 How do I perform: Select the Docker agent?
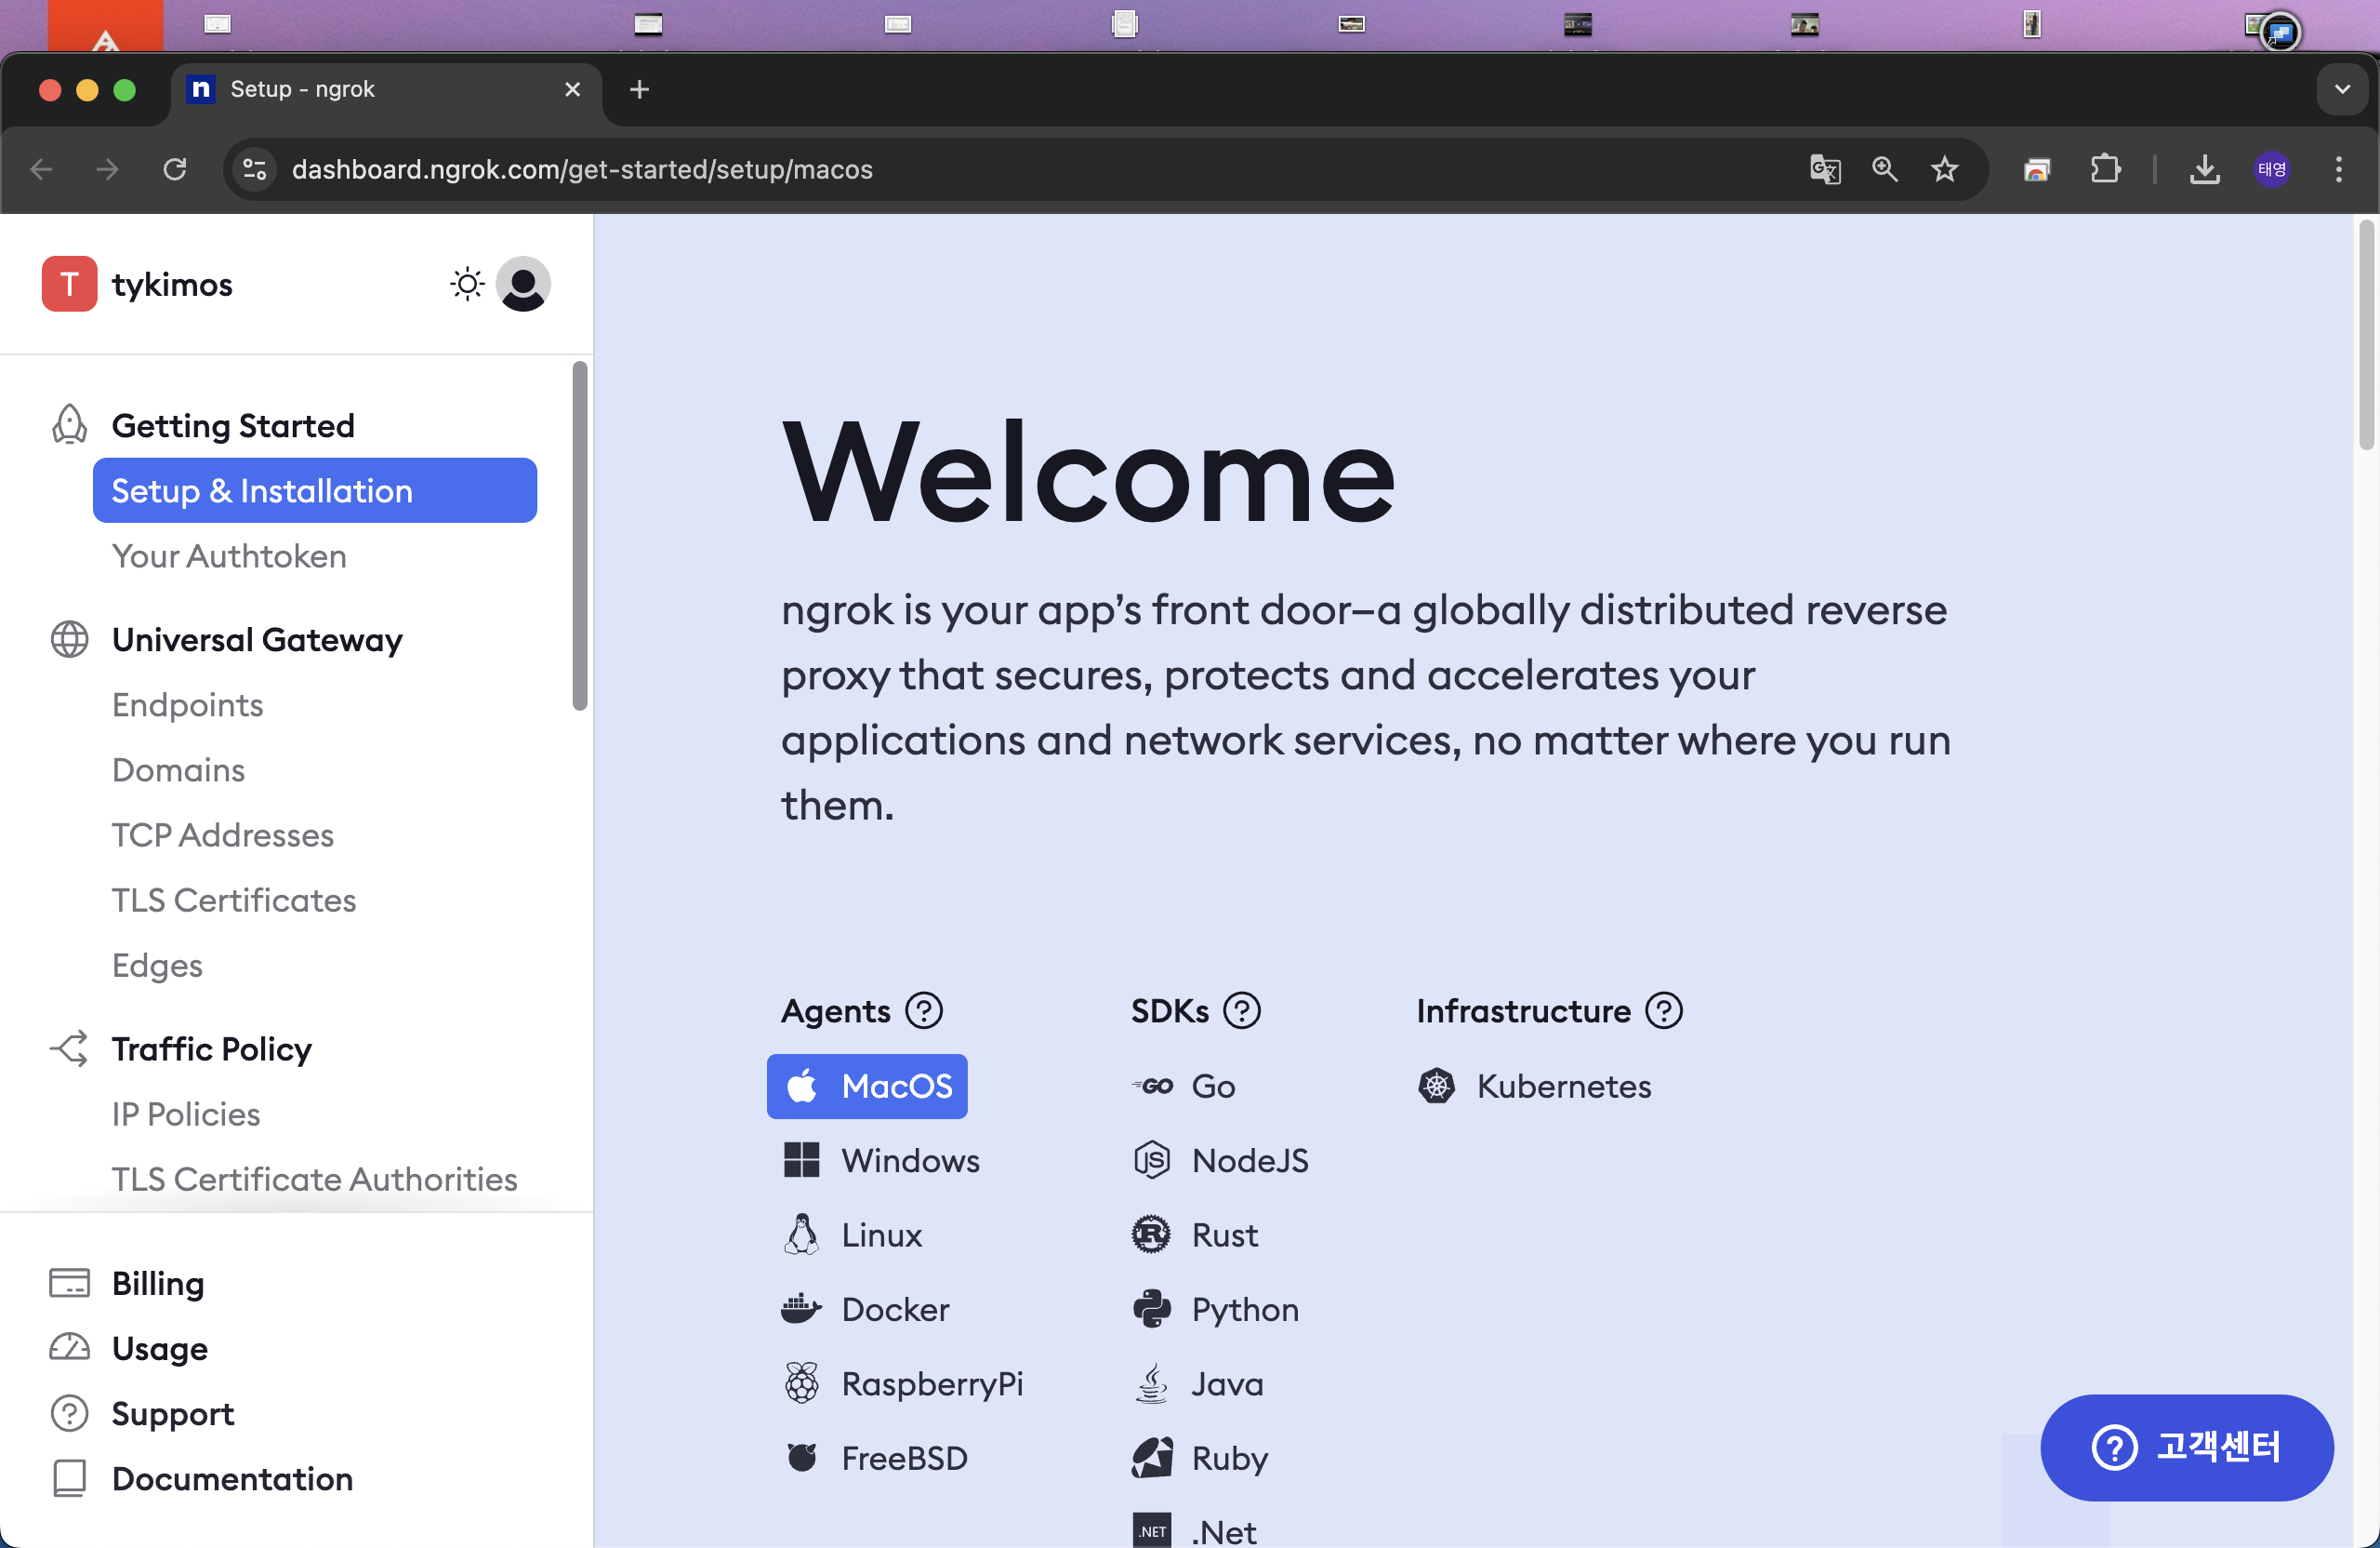[x=865, y=1309]
